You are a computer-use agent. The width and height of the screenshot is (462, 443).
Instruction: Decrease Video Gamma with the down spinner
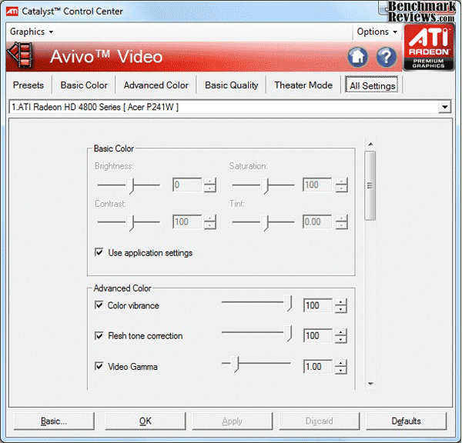point(341,370)
